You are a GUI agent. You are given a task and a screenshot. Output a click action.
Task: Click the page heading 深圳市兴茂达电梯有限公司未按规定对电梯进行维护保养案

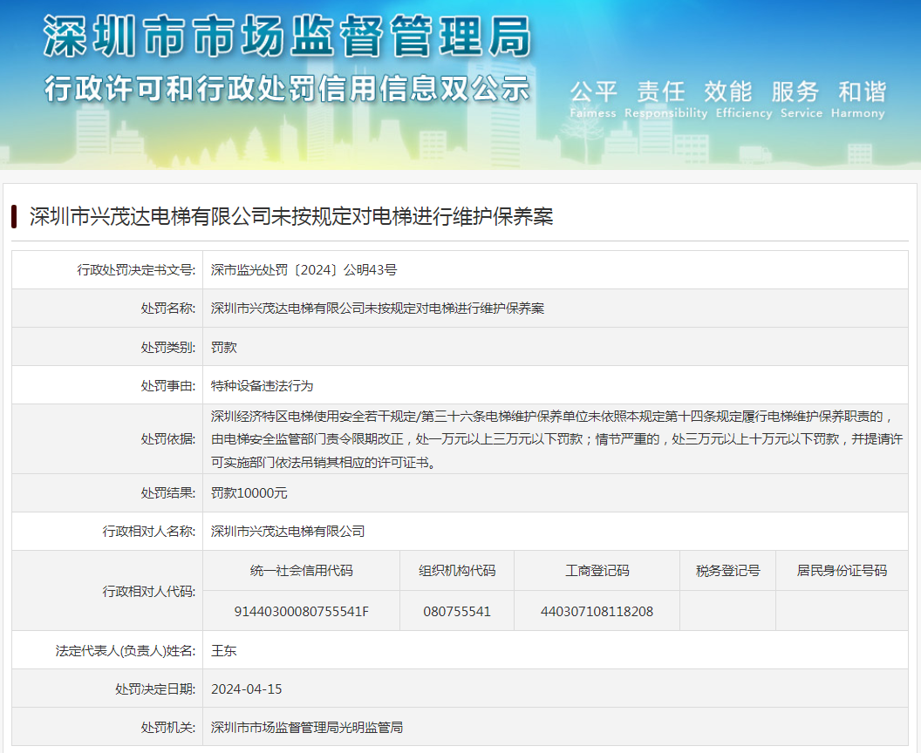tap(291, 216)
